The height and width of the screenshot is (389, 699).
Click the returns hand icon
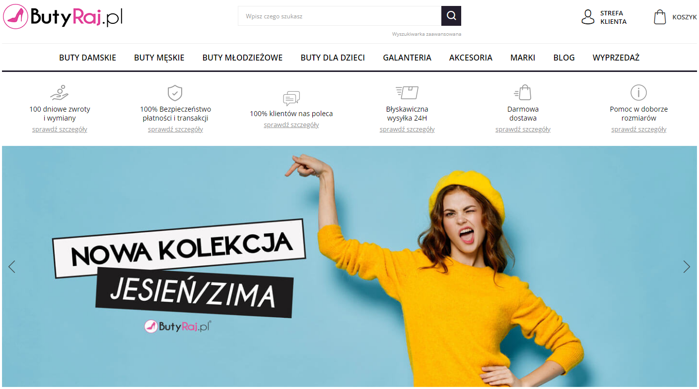point(60,93)
